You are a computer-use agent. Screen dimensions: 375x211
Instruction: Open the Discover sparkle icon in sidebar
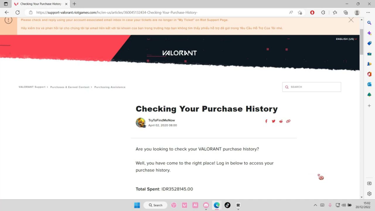pos(369,33)
